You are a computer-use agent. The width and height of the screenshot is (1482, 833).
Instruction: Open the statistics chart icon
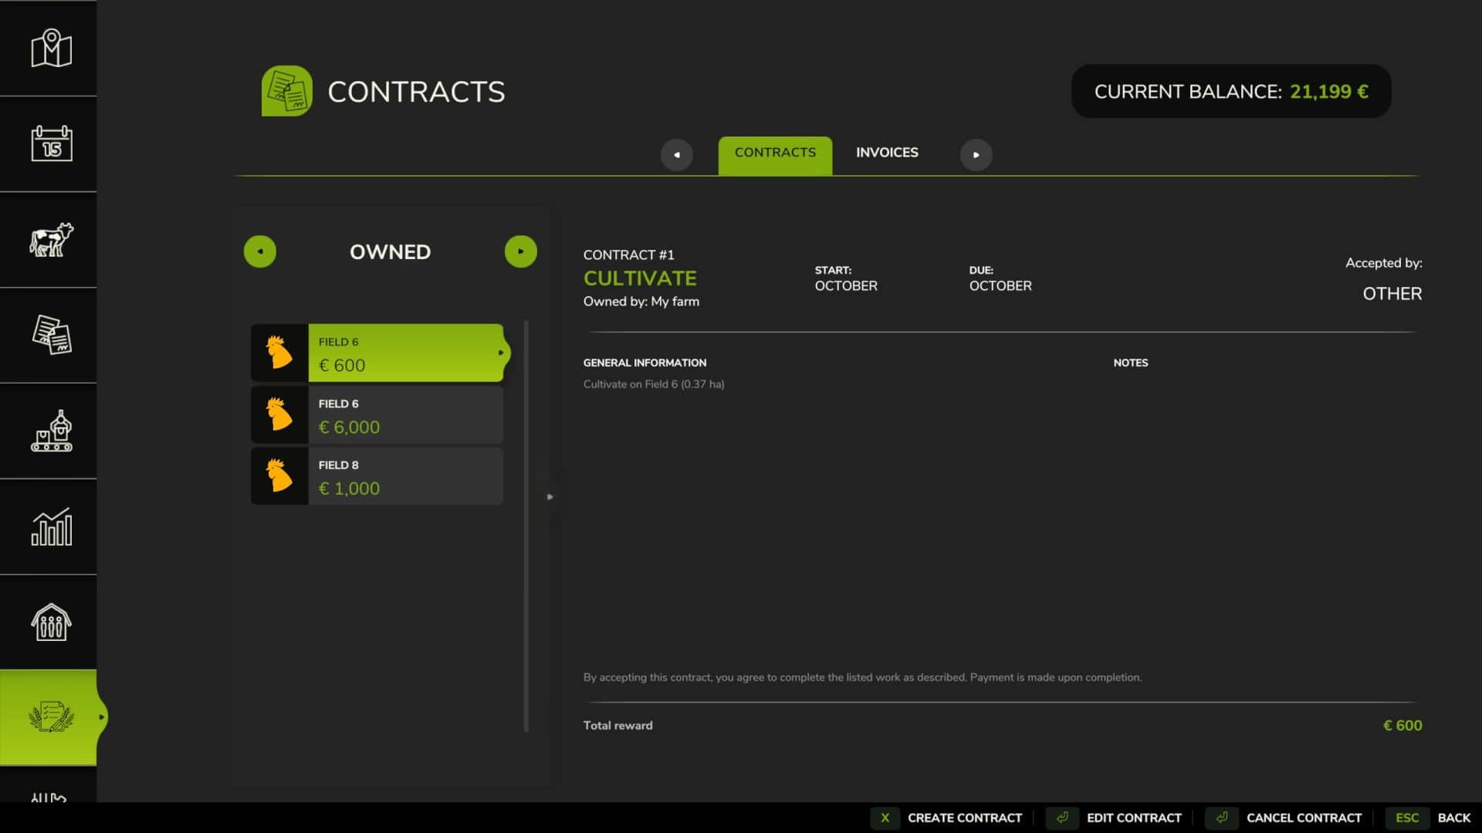[x=49, y=527]
